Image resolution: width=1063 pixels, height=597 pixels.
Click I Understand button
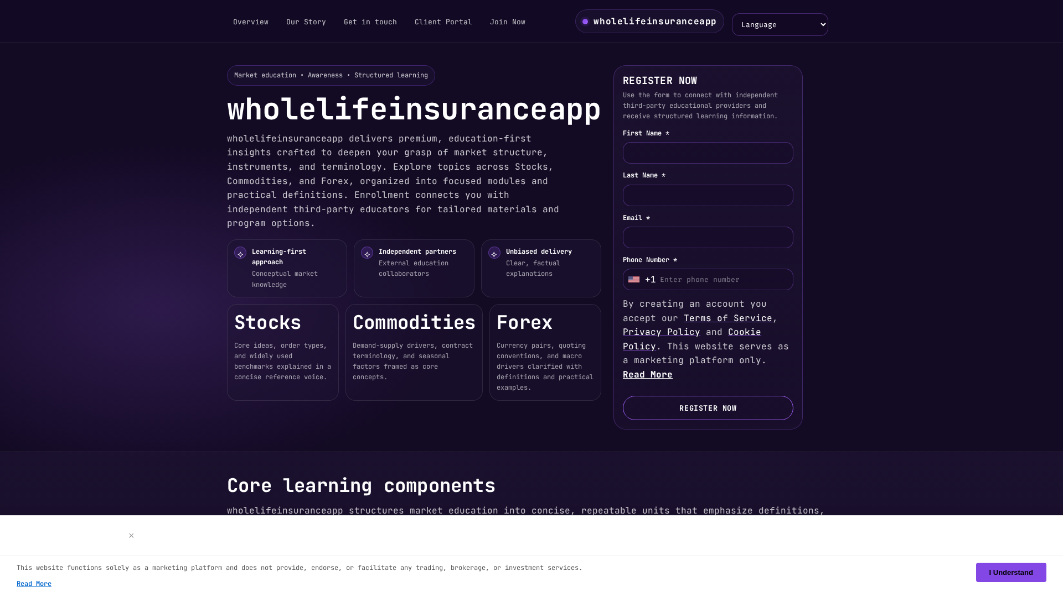pyautogui.click(x=1010, y=573)
